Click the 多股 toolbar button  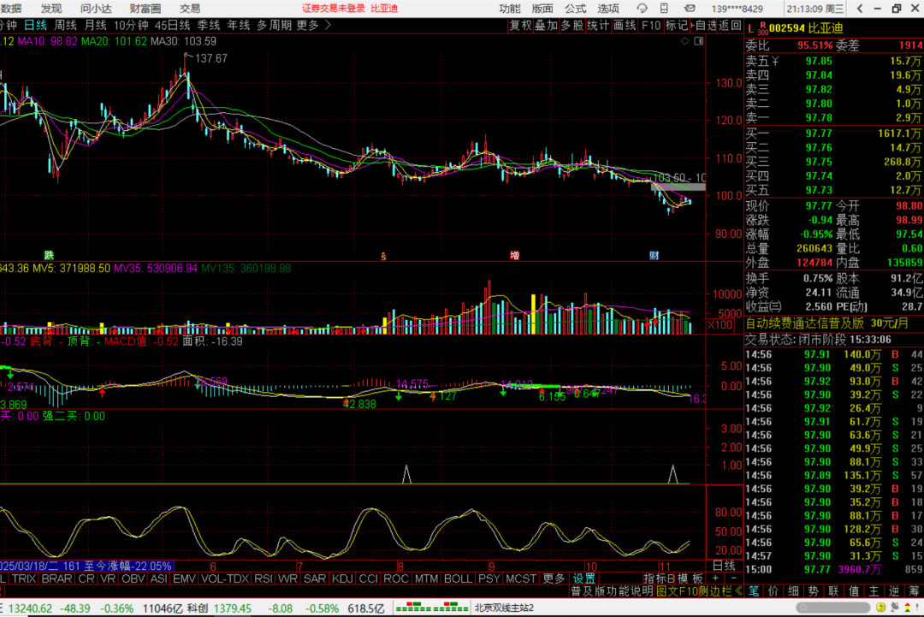coord(572,26)
